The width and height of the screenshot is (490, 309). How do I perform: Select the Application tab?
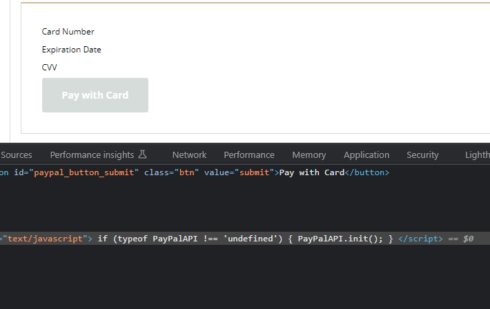(366, 155)
